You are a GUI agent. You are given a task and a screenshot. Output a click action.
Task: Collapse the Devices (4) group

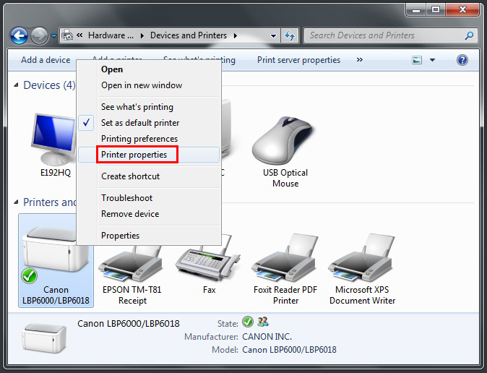click(16, 85)
